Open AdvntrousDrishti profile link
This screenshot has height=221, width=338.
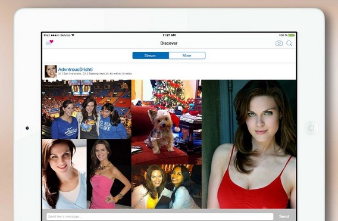point(75,69)
